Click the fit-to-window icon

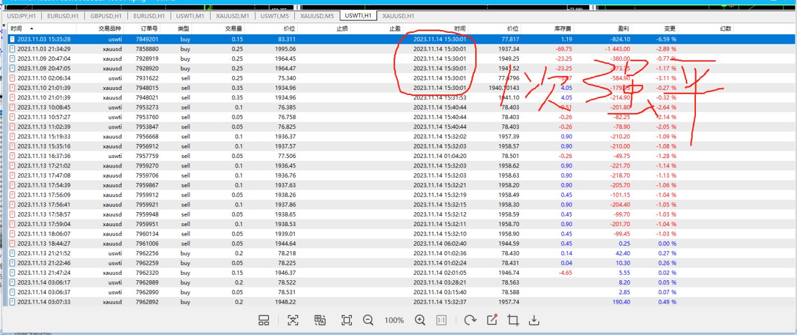[x=346, y=320]
